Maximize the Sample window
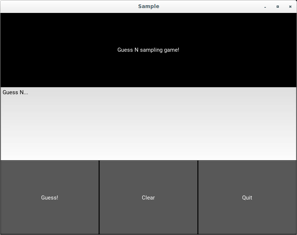Image resolution: width=297 pixels, height=235 pixels. click(x=278, y=7)
